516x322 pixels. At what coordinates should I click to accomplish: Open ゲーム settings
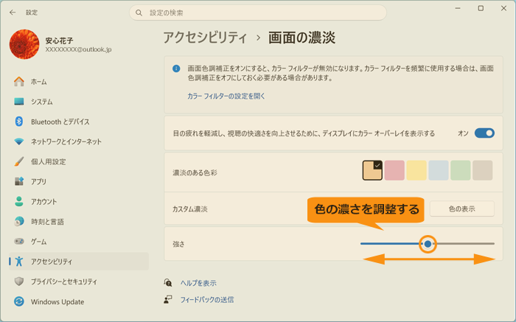click(79, 242)
